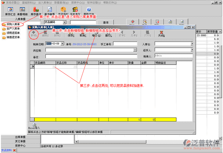Click the 帮助文件 help icon

point(89,11)
